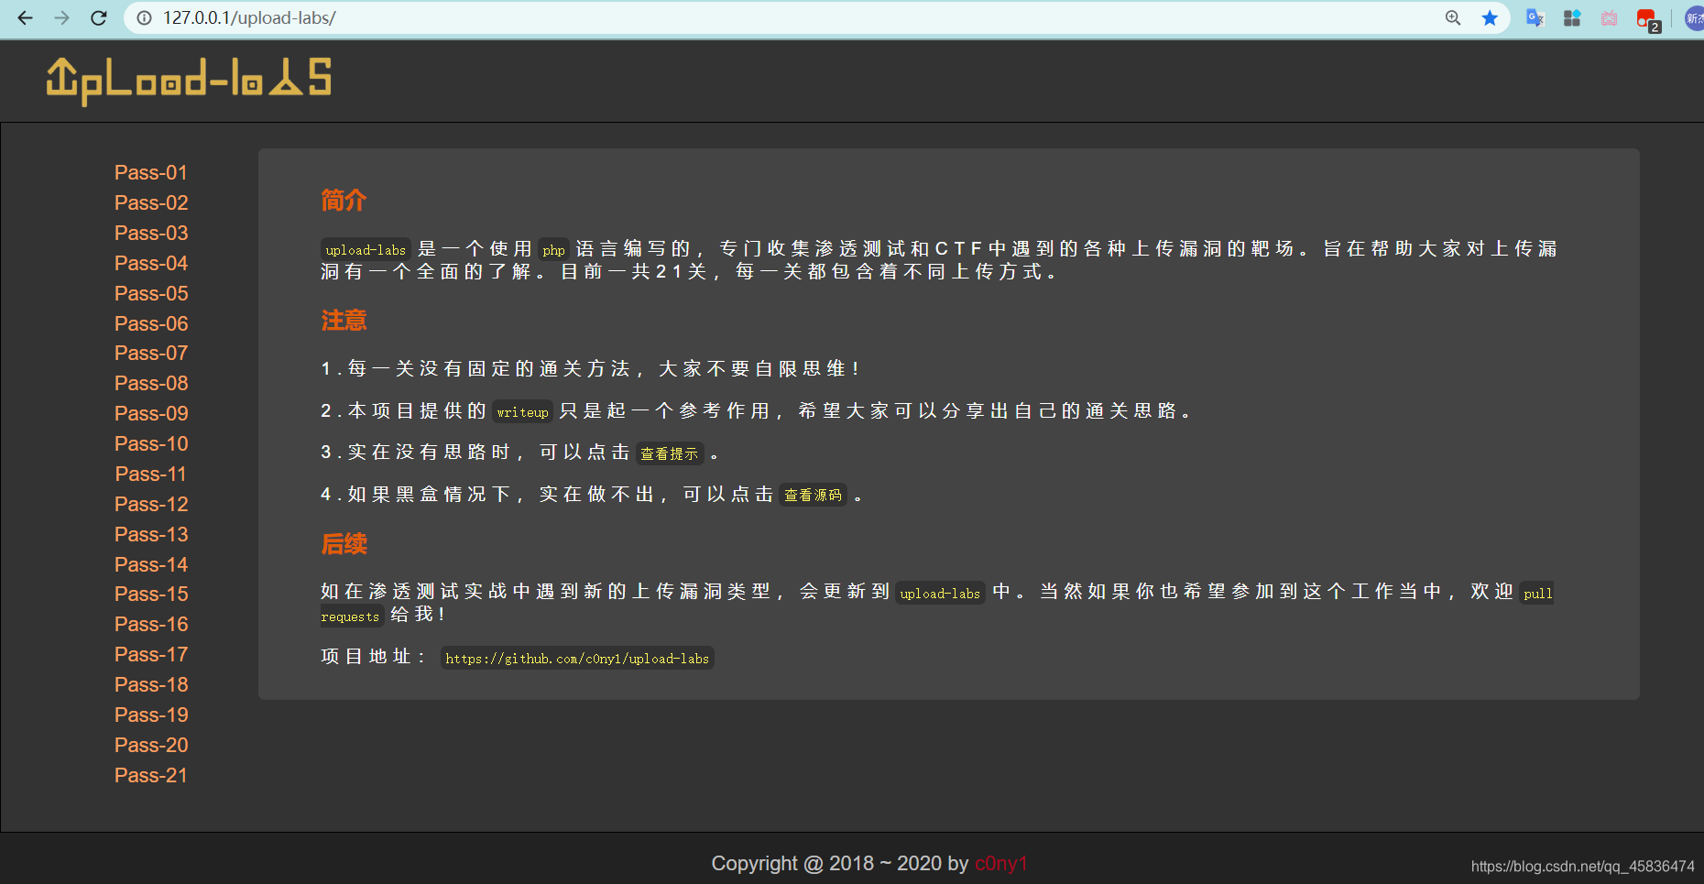1704x884 pixels.
Task: Select Pass-10 in sidebar
Action: pyautogui.click(x=151, y=443)
